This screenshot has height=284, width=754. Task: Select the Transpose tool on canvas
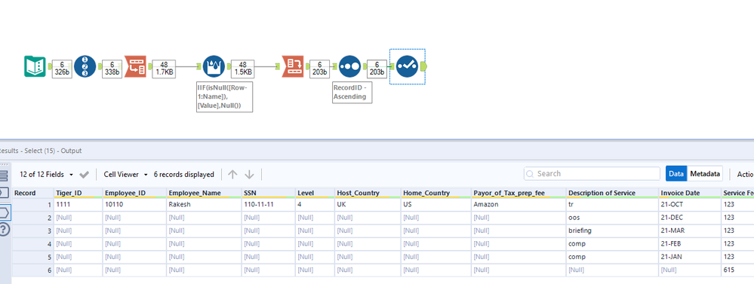tap(135, 66)
